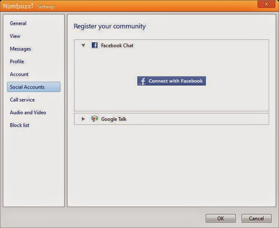Open the General settings page
This screenshot has height=228, width=279.
[x=18, y=23]
